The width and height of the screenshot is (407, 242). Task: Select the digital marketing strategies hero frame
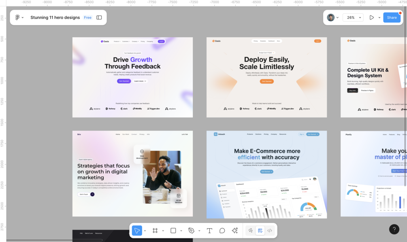(132, 174)
